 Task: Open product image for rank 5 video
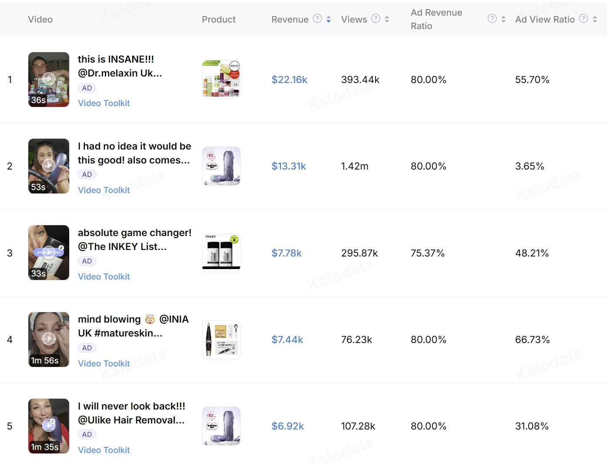(x=221, y=426)
